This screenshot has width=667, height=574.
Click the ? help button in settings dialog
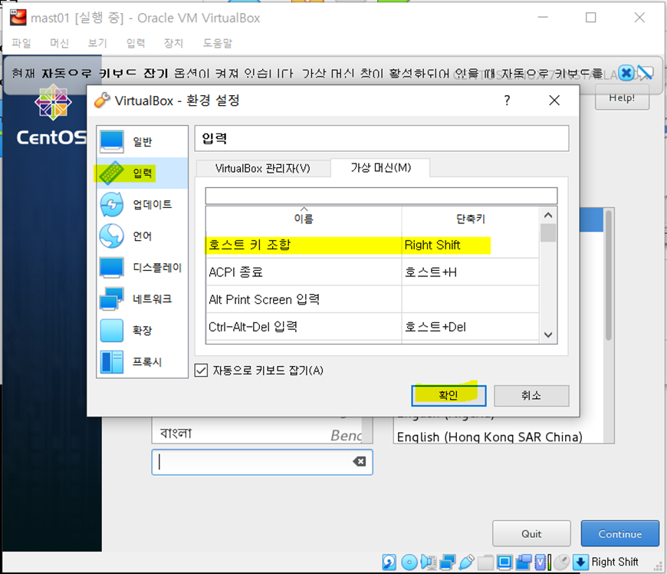(x=507, y=101)
